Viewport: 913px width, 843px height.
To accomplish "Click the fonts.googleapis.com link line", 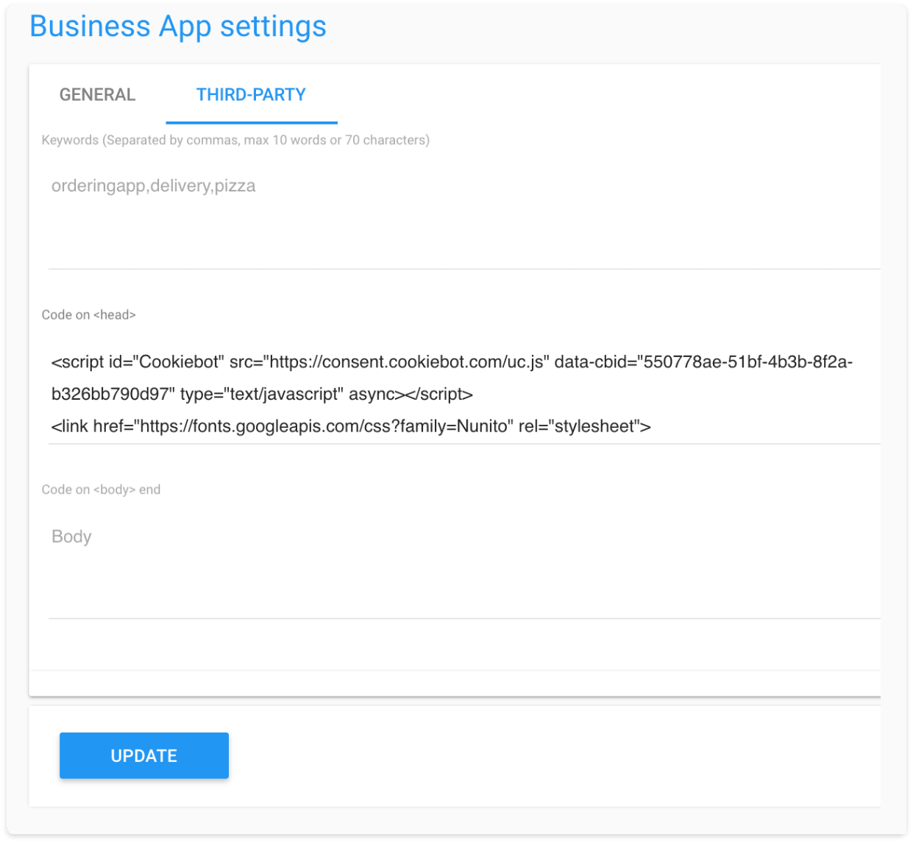I will coord(351,426).
